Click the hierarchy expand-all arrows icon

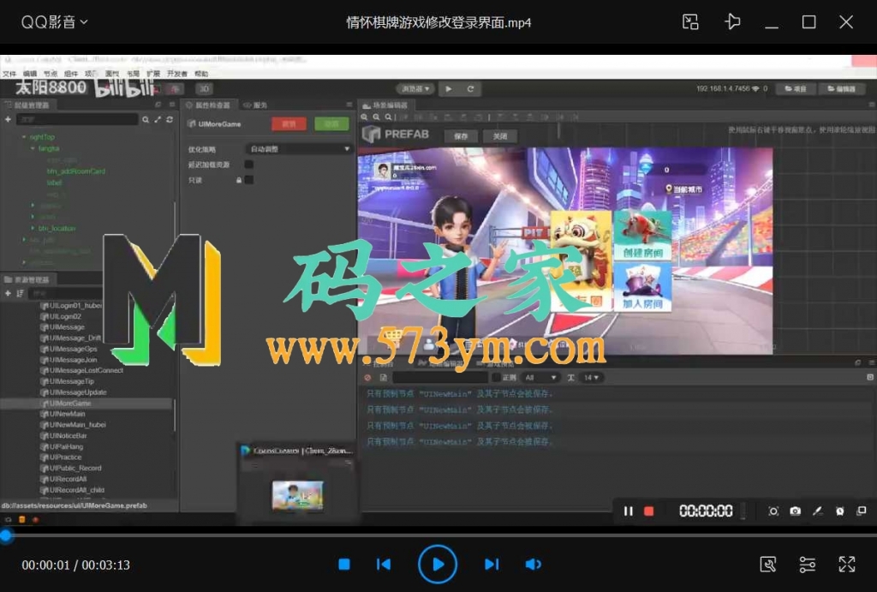coord(158,119)
